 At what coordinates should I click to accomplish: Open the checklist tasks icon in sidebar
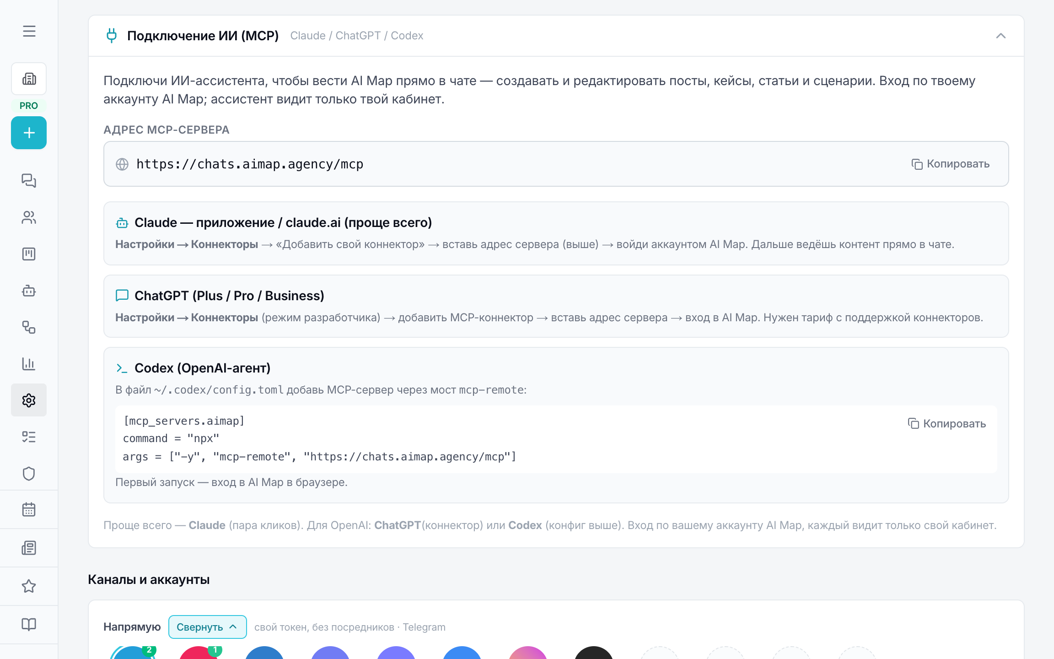coord(29,437)
